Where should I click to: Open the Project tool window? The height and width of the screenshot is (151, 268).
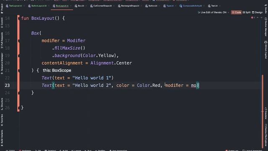pos(2,8)
